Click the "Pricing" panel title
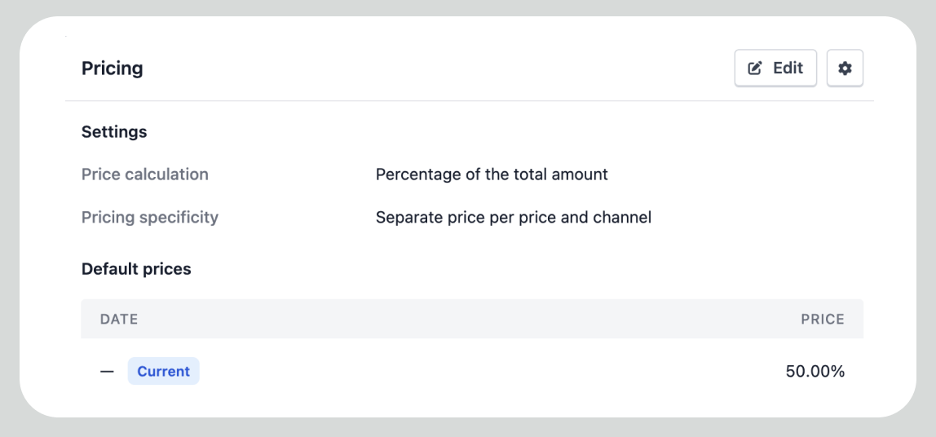 point(112,68)
